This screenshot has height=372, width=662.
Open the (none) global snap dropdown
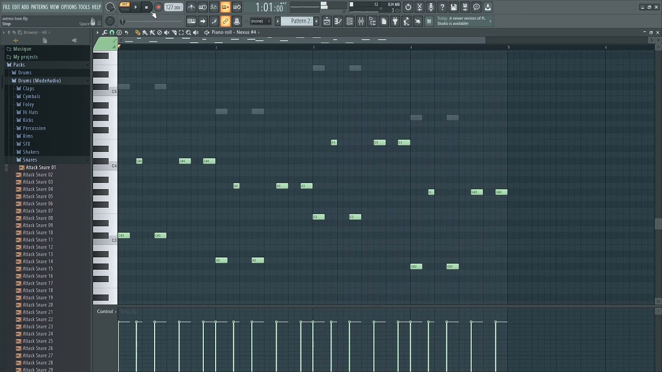(261, 21)
